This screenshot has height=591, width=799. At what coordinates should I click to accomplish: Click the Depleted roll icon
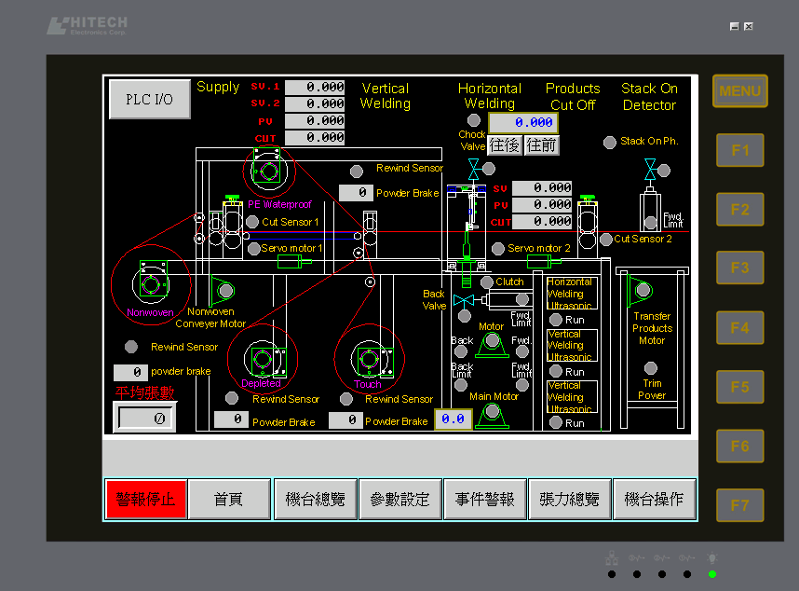point(261,360)
